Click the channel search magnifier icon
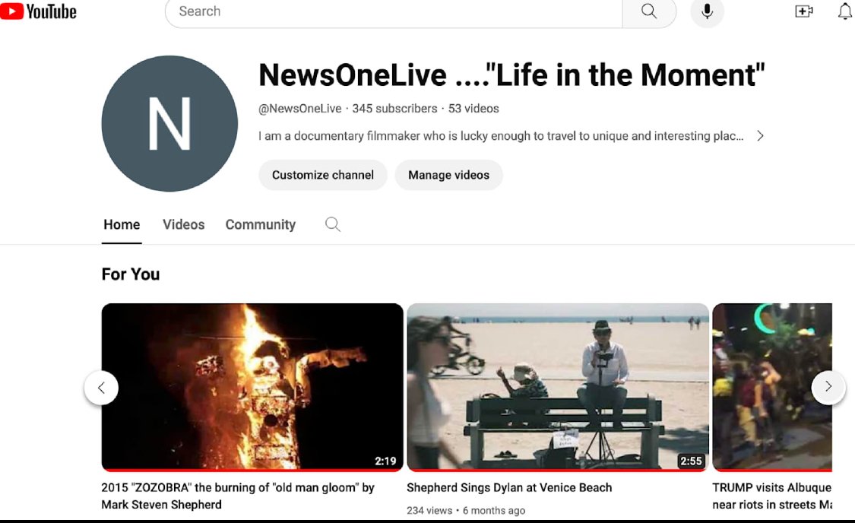Image resolution: width=855 pixels, height=523 pixels. pyautogui.click(x=333, y=224)
